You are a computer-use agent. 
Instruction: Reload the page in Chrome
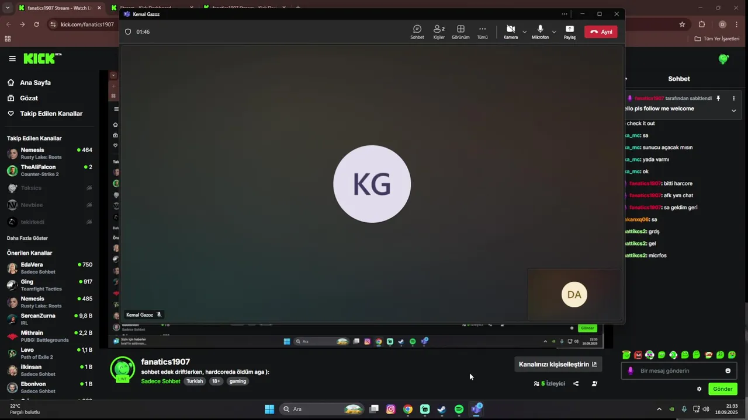click(x=36, y=24)
